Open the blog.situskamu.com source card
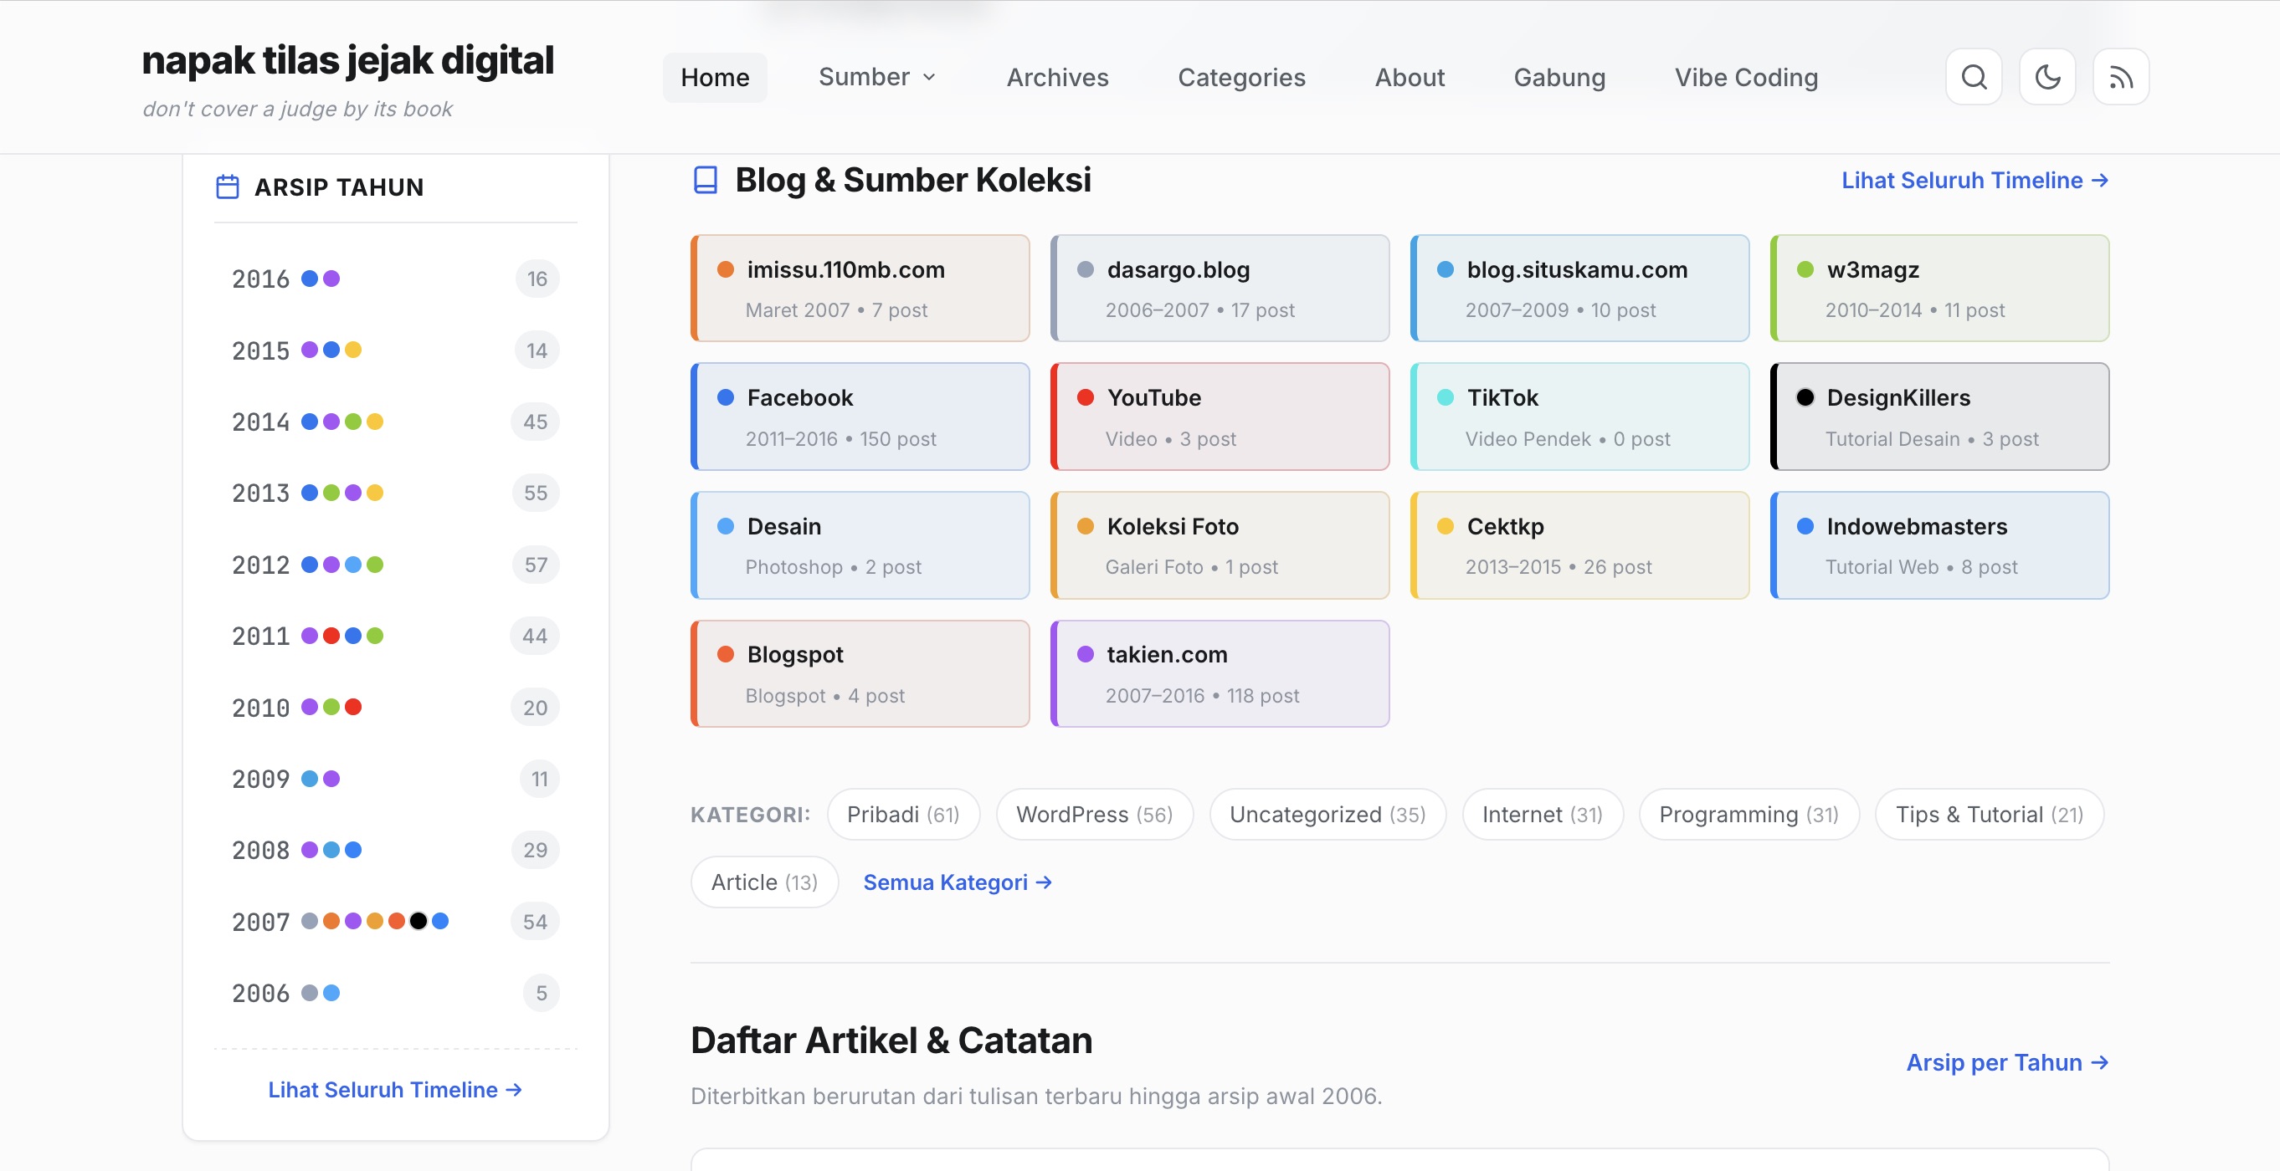The image size is (2280, 1171). [1580, 289]
